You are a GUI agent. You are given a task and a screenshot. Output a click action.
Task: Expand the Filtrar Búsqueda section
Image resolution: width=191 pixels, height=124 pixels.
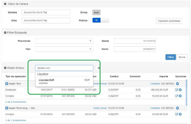pyautogui.click(x=5, y=33)
